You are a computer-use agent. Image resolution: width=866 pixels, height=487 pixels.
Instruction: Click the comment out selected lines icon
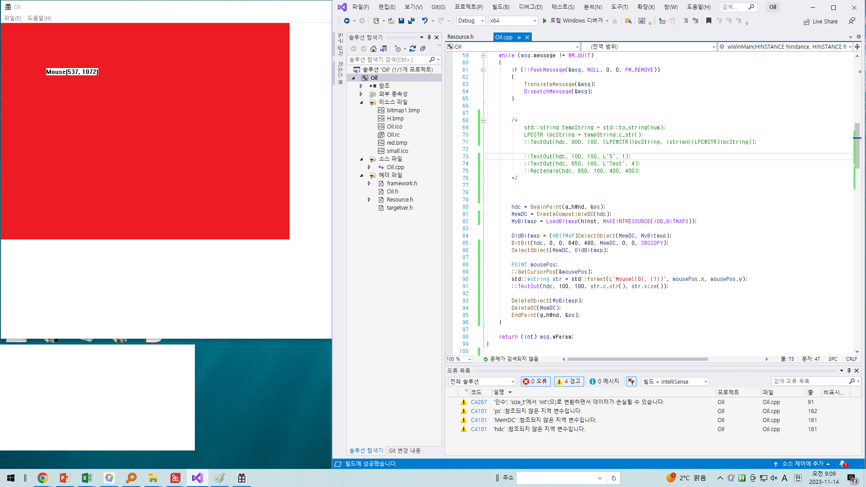tap(686, 21)
